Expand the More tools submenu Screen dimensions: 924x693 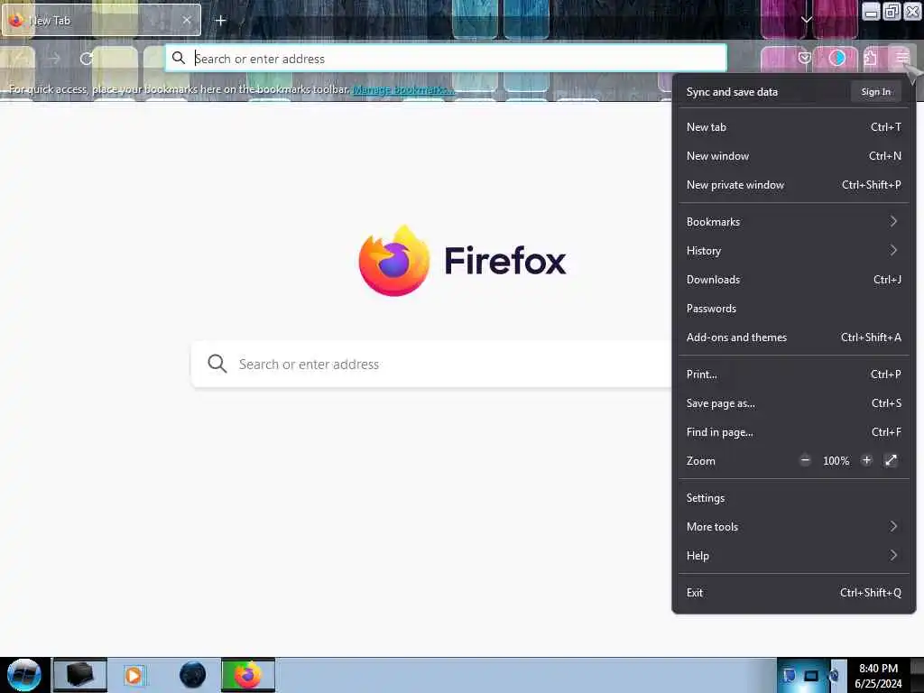pos(793,526)
